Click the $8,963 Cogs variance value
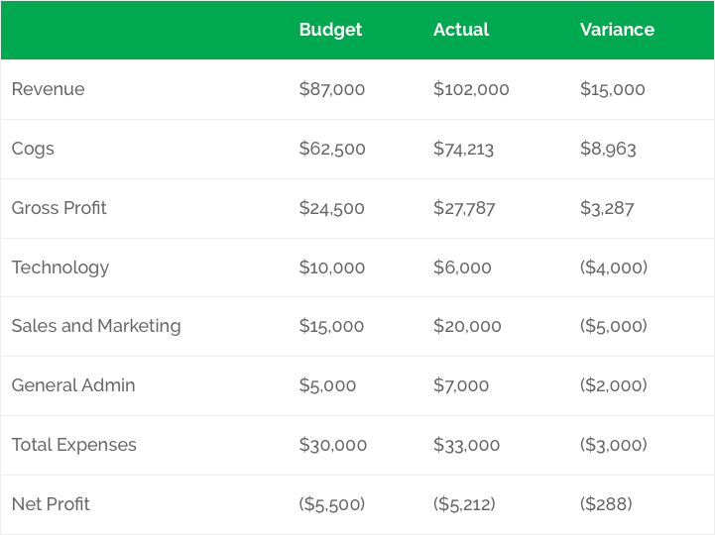 pyautogui.click(x=608, y=149)
